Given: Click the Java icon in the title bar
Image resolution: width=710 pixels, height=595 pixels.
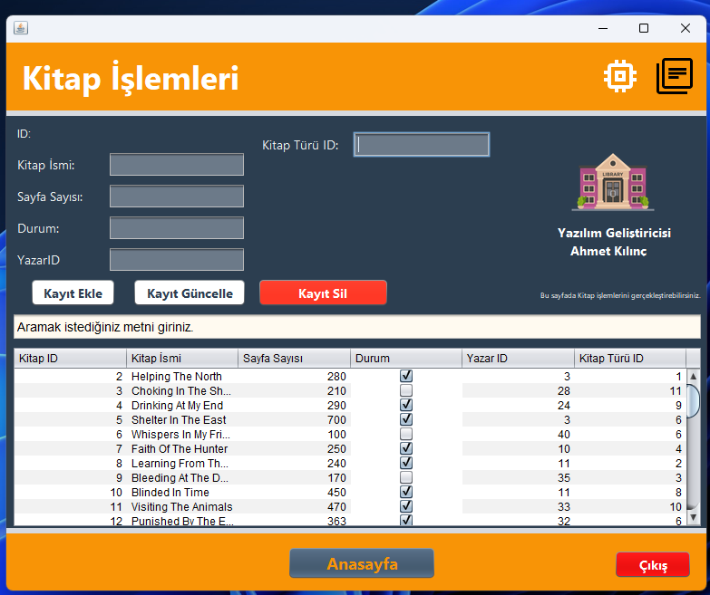Looking at the screenshot, I should pyautogui.click(x=21, y=28).
